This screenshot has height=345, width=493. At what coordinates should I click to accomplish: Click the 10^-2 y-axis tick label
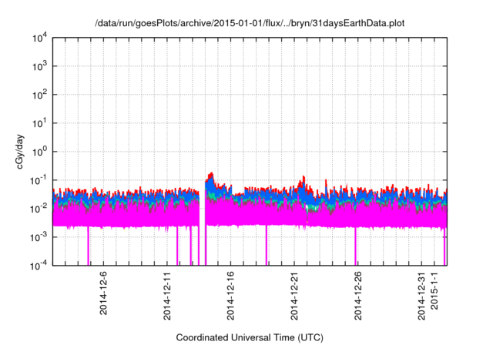click(39, 208)
